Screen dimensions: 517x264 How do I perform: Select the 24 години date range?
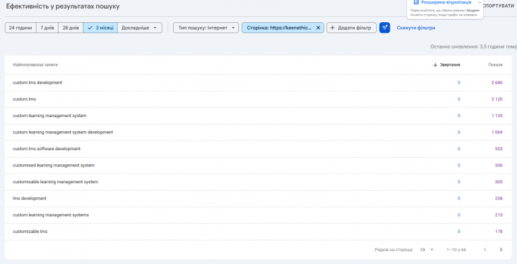pos(20,28)
